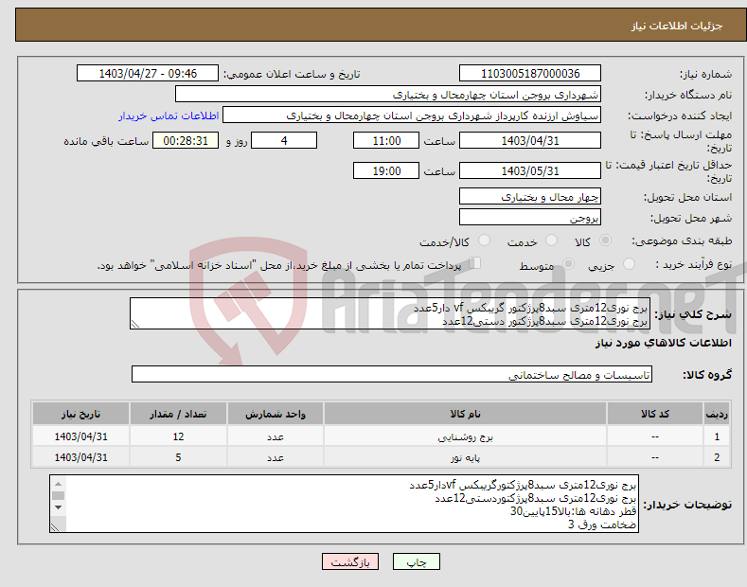
Task: Open اطلاعات تماس خریدار link
Action: pyautogui.click(x=169, y=116)
